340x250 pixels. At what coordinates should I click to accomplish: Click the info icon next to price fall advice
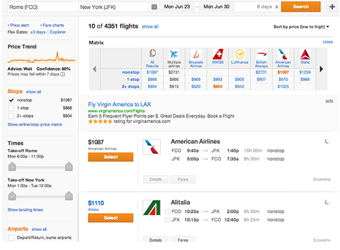pos(63,74)
